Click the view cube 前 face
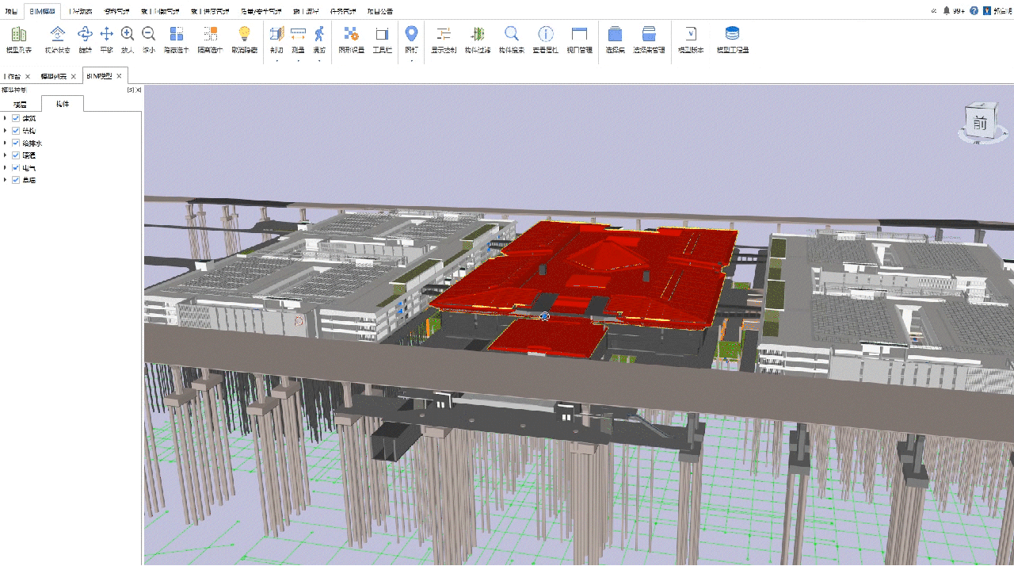 coord(980,124)
